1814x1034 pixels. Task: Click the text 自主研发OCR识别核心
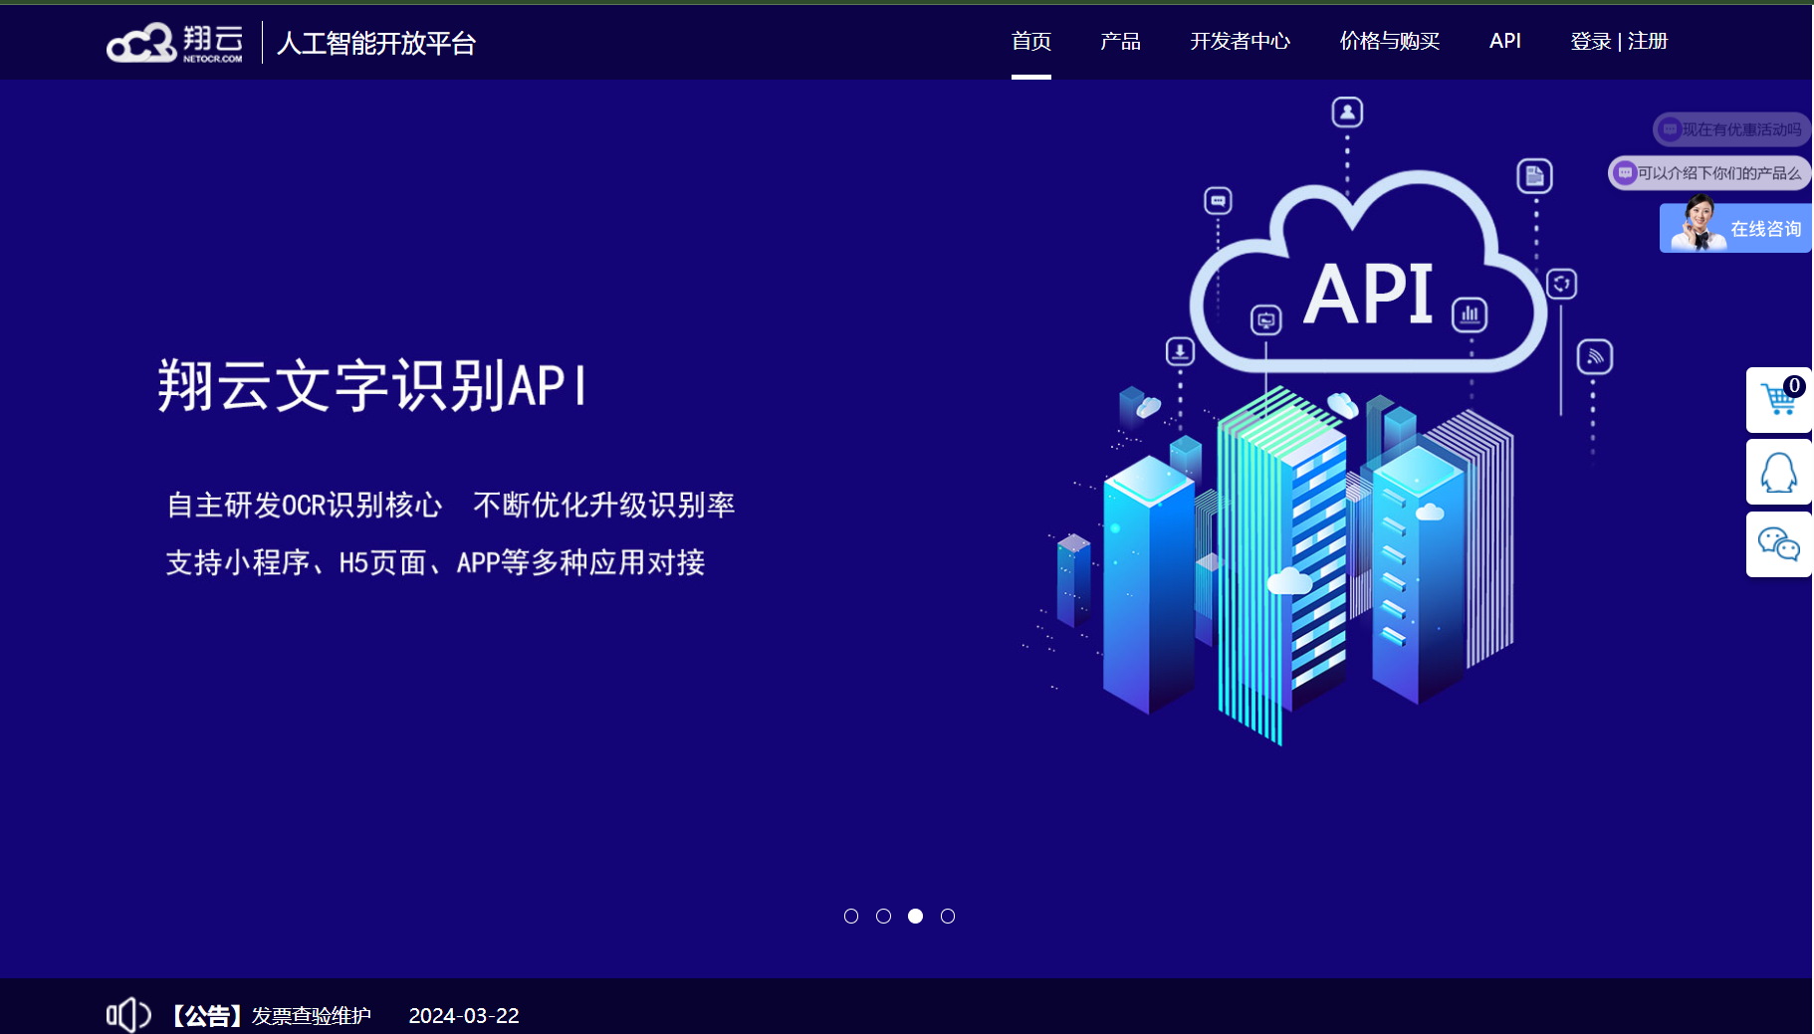pyautogui.click(x=304, y=505)
